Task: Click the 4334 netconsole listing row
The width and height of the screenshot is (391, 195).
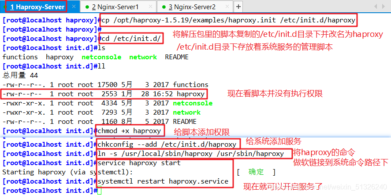Action: pos(108,103)
